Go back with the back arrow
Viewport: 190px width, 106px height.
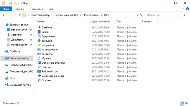pyautogui.click(x=4, y=15)
